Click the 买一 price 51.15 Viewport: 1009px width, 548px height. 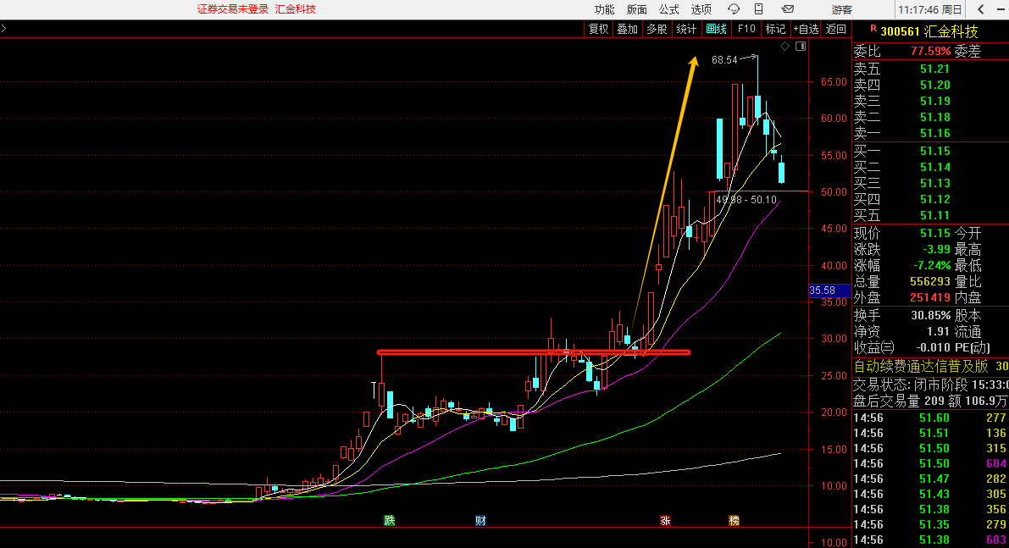pyautogui.click(x=934, y=151)
